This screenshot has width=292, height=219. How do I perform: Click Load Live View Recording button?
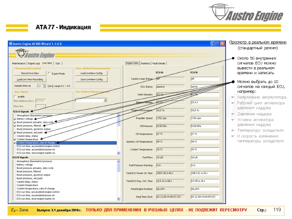click(30, 79)
